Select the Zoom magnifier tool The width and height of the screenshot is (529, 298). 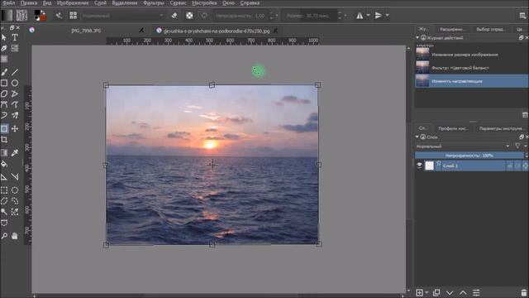[x=4, y=236]
